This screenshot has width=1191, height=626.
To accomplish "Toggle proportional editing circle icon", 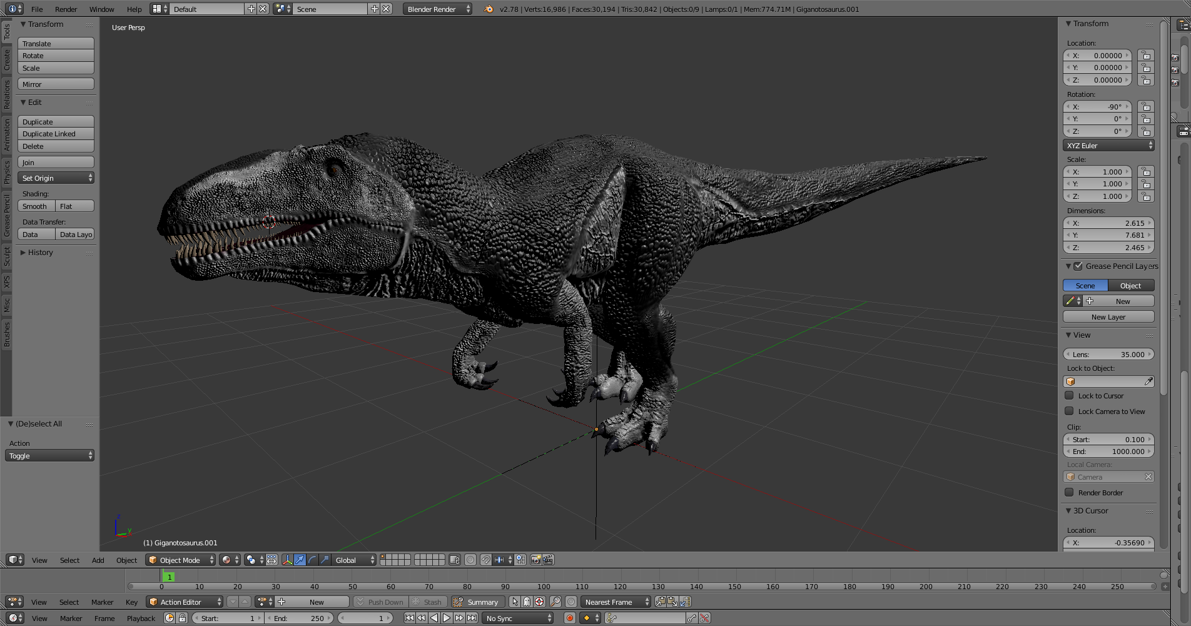I will coord(470,560).
